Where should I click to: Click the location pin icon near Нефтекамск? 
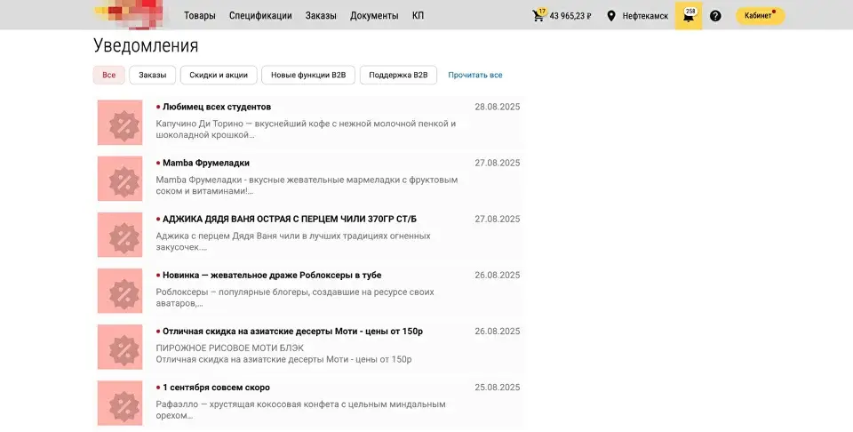point(611,16)
